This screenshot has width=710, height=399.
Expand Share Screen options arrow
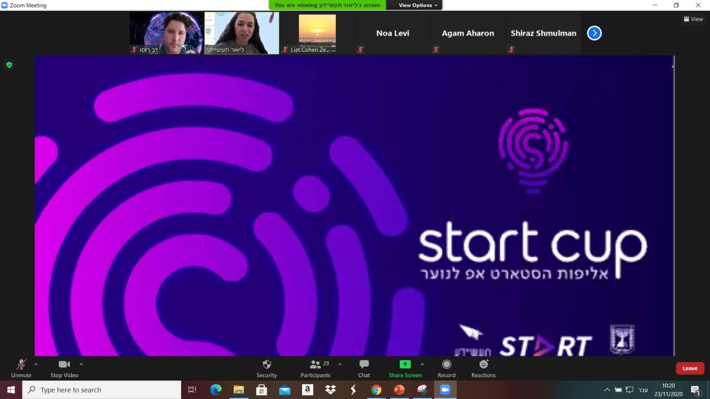tap(422, 364)
